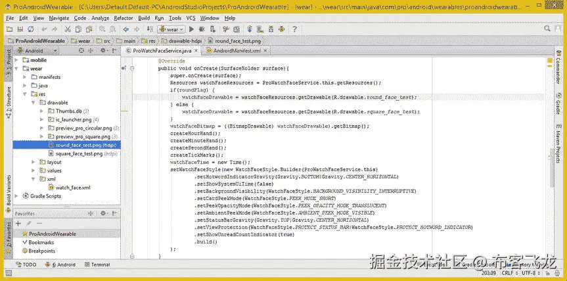This screenshot has height=281, width=567.
Task: Click the Find magnifier toolbar icon
Action: 102,30
